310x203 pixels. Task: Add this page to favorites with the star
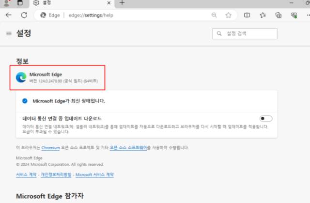228,15
